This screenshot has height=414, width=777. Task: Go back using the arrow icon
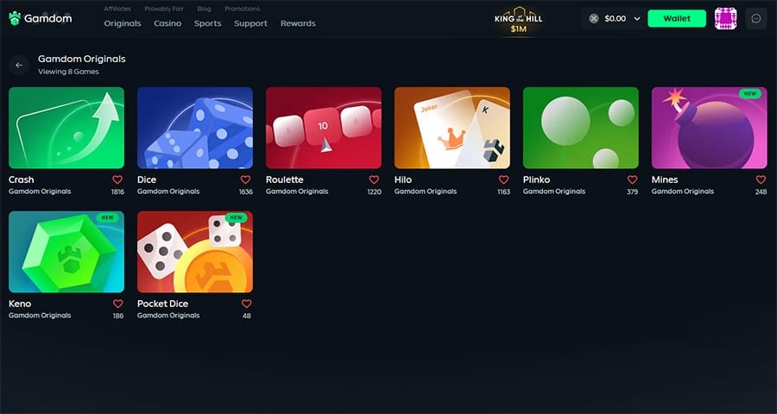coord(19,65)
